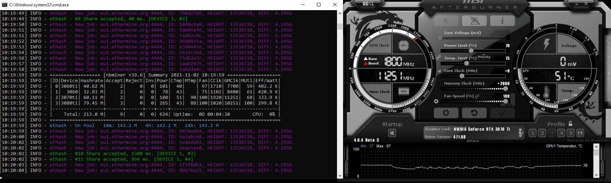Toggle the fan speed Auto button
Viewport: 611px width, 183px height.
coord(509,104)
